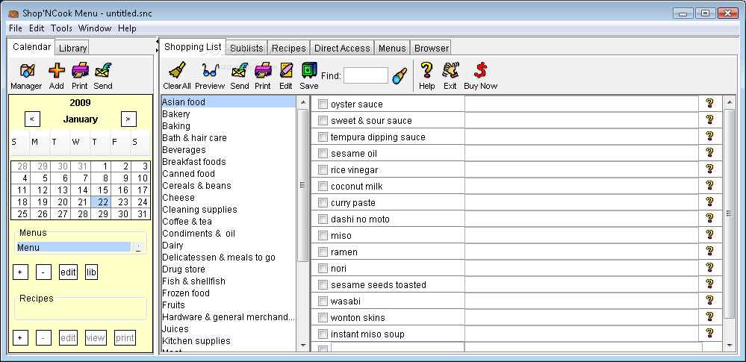The height and width of the screenshot is (362, 746).
Task: Click the Recipes section + button
Action: 20,337
